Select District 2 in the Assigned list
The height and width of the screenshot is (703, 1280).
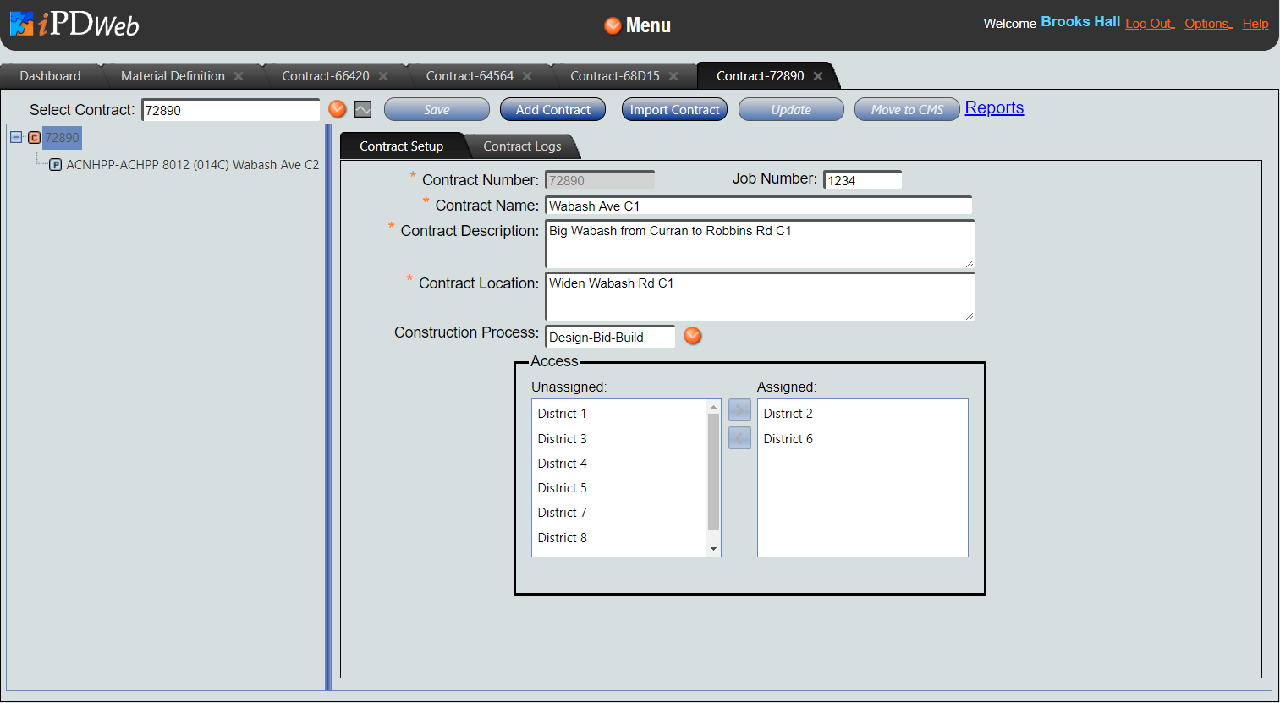[x=788, y=413]
